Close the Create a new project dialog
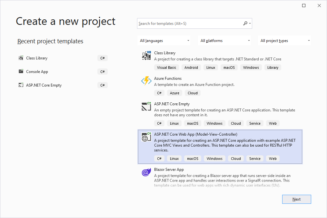 [x=319, y=5]
